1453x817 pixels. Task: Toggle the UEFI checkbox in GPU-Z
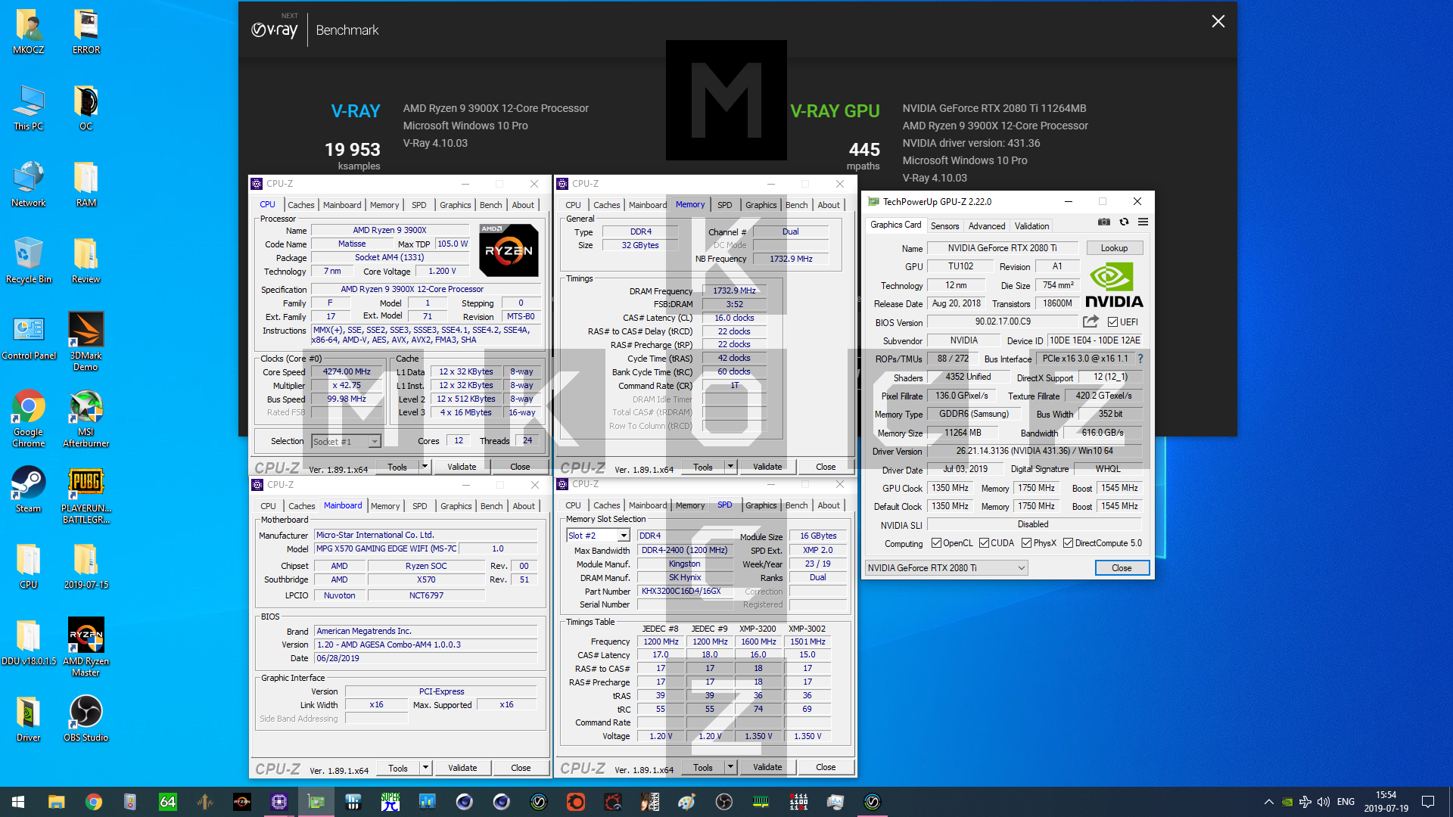pyautogui.click(x=1112, y=322)
